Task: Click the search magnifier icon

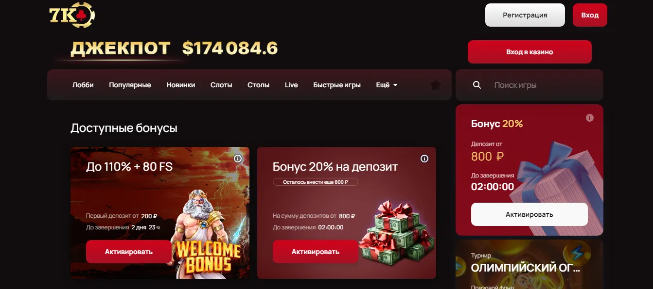Action: [477, 85]
